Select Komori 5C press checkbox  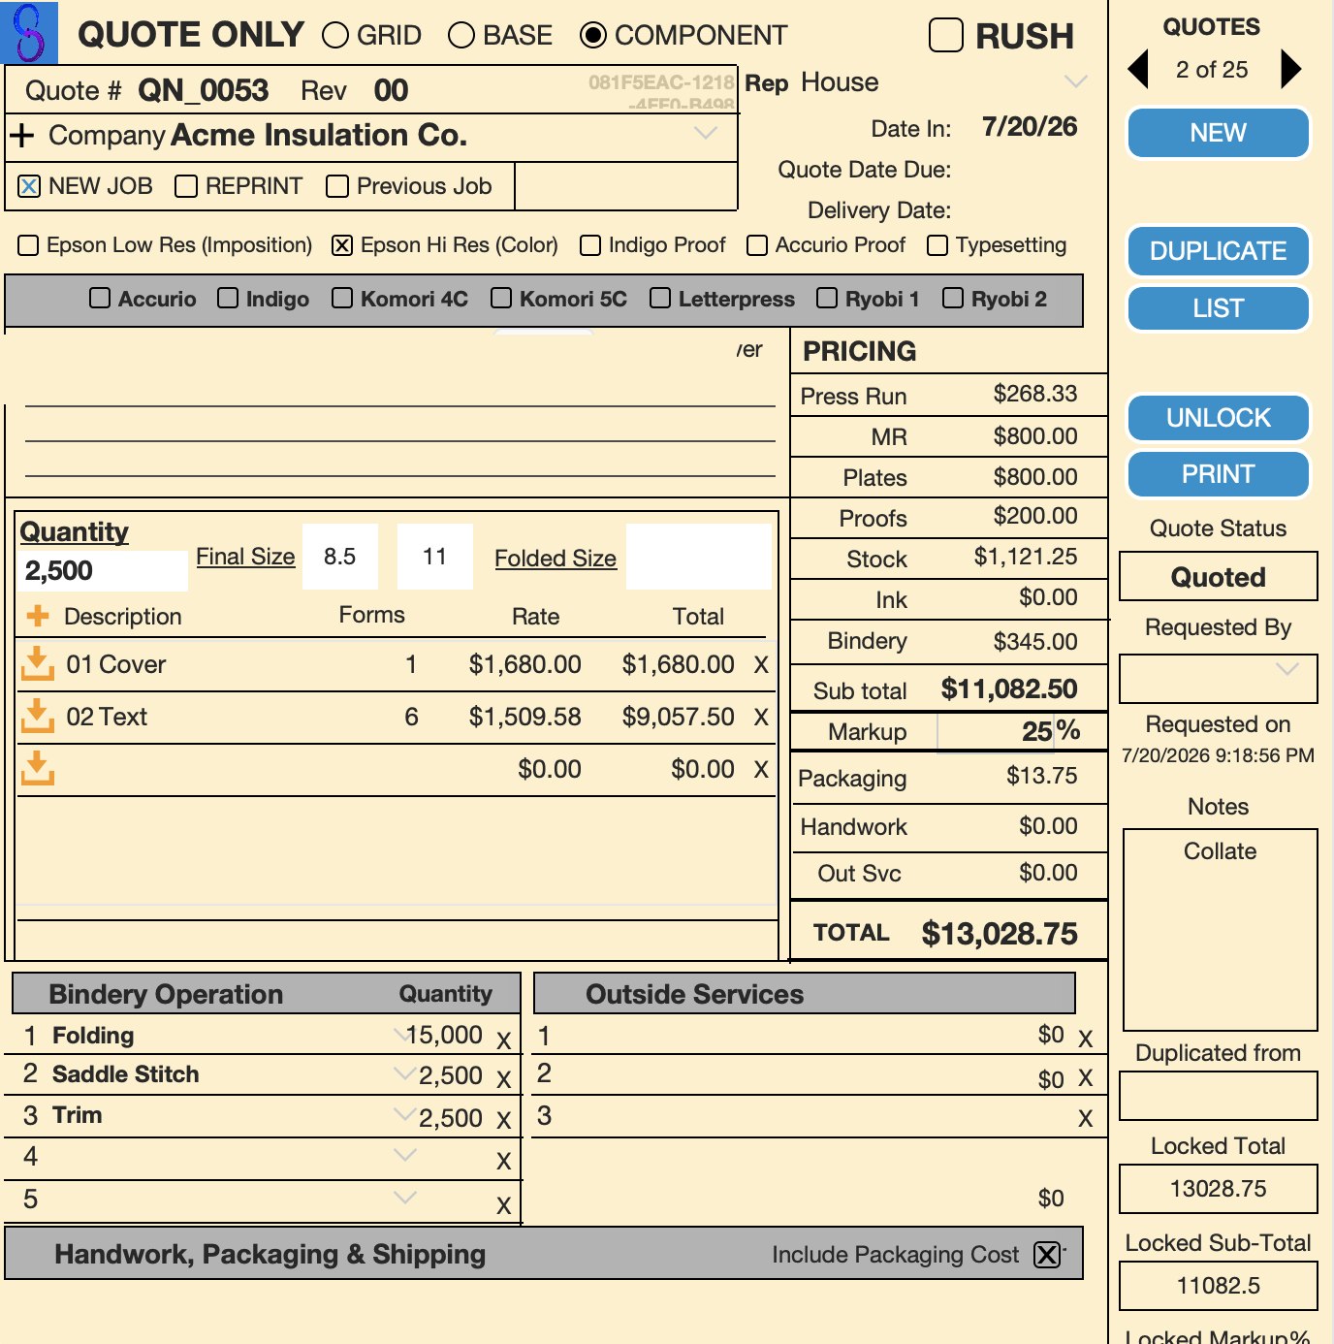pyautogui.click(x=501, y=298)
